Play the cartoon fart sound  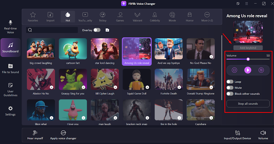point(73,52)
